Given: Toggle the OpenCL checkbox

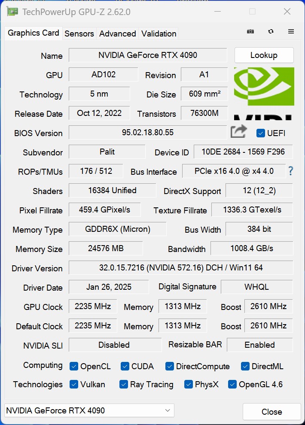Looking at the screenshot, I should pyautogui.click(x=74, y=366).
